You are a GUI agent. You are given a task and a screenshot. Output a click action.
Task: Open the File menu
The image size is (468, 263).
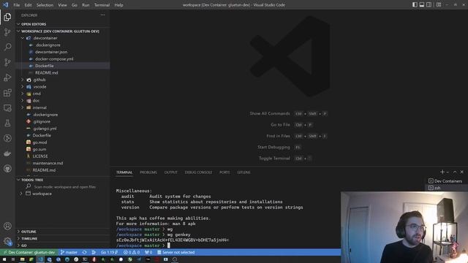click(x=17, y=5)
